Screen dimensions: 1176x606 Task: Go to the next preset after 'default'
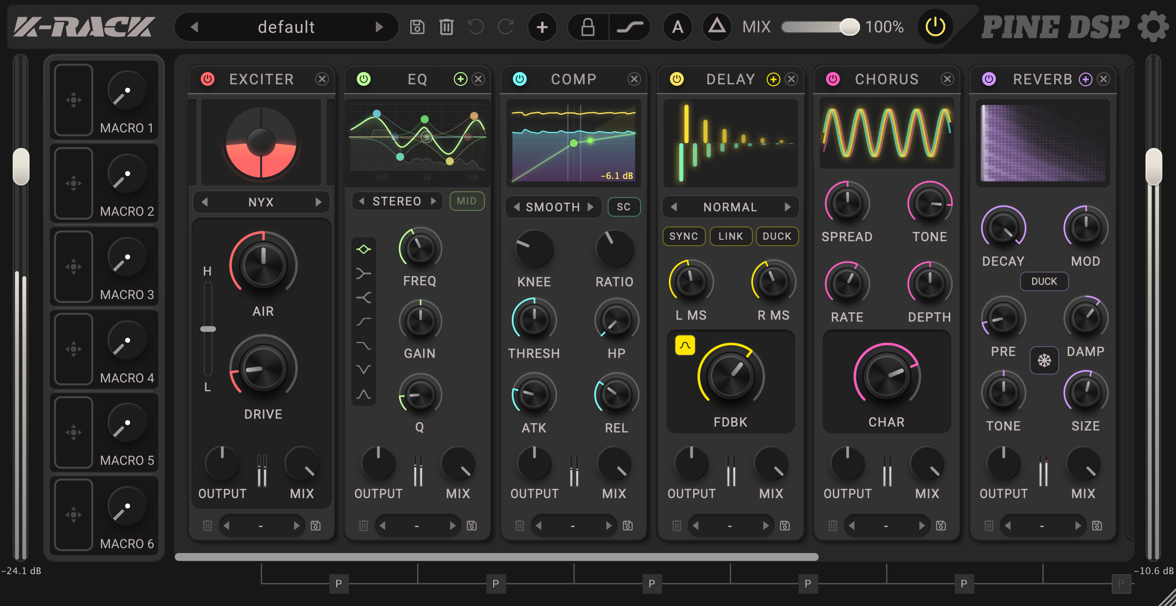(379, 27)
